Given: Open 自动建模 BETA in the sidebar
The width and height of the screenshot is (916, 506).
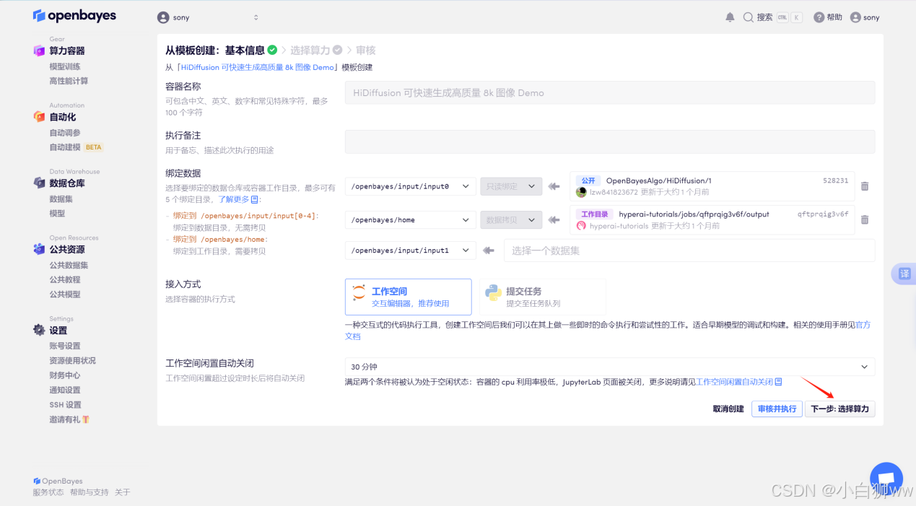Looking at the screenshot, I should [x=76, y=147].
